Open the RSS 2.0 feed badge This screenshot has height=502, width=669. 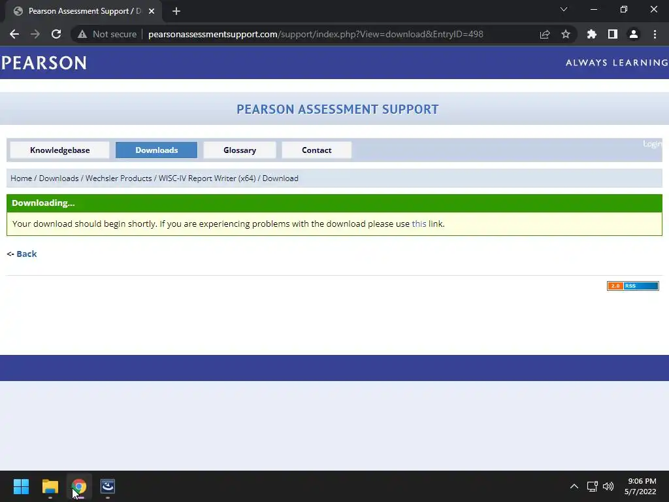click(x=632, y=286)
